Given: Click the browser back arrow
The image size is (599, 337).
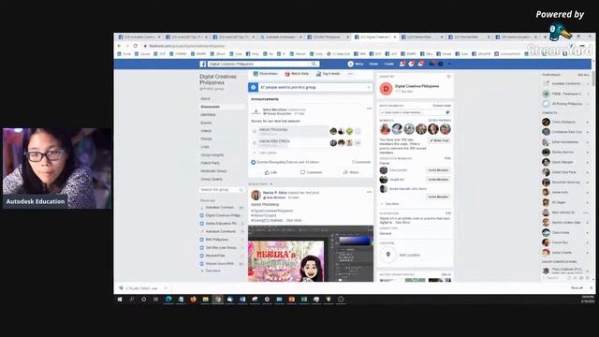Looking at the screenshot, I should point(119,46).
